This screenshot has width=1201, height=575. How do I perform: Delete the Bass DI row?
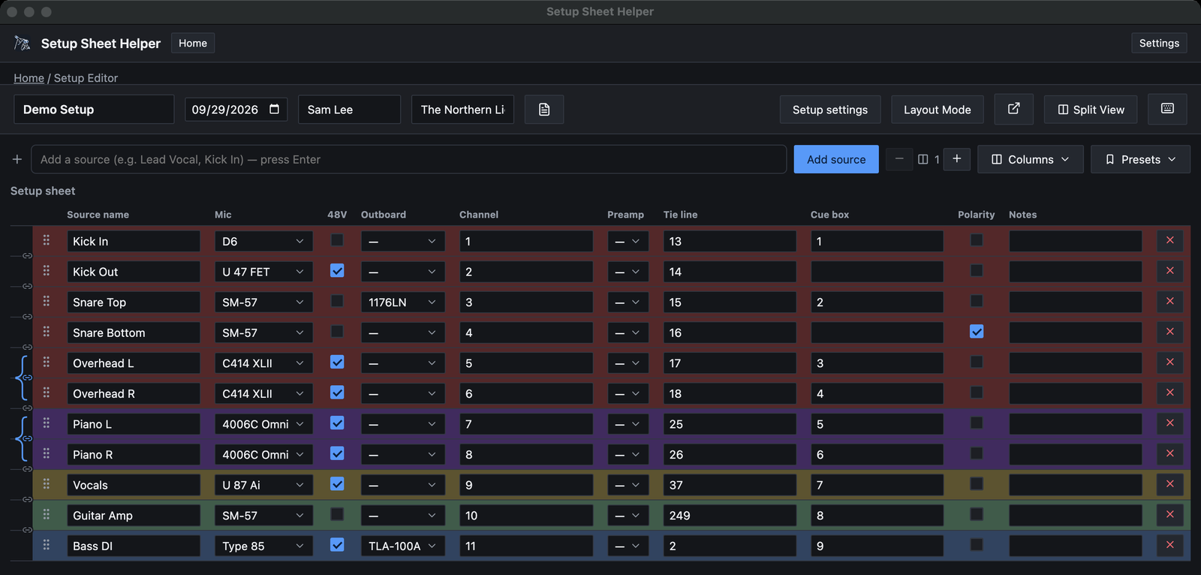point(1169,545)
